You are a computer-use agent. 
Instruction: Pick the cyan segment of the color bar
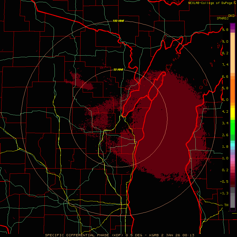(x=233, y=145)
